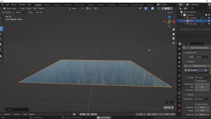The width and height of the screenshot is (211, 119).
Task: Toggle viewport overlays display button
Action: [x=152, y=9]
